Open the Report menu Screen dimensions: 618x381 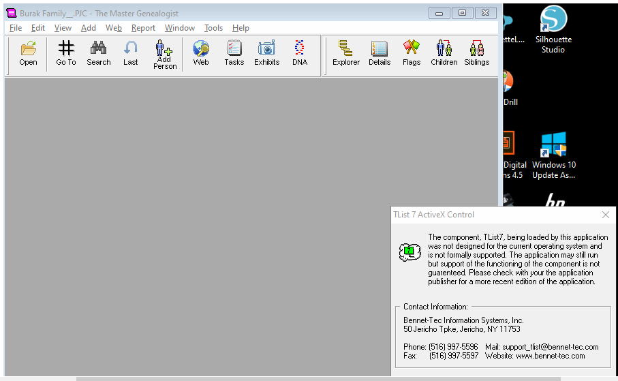pyautogui.click(x=143, y=28)
